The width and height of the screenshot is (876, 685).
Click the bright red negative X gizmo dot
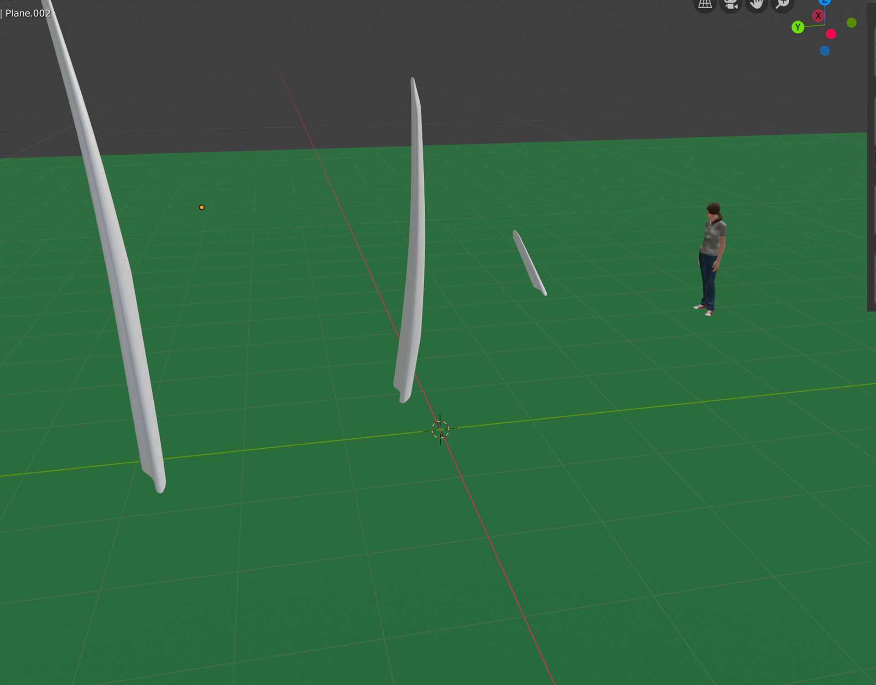[831, 34]
